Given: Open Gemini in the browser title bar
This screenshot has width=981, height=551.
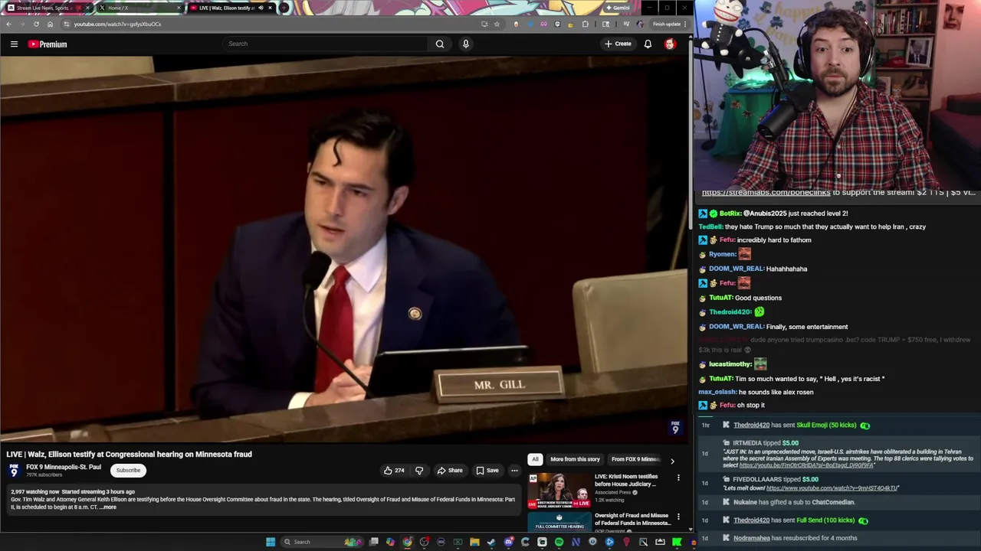Looking at the screenshot, I should (618, 8).
